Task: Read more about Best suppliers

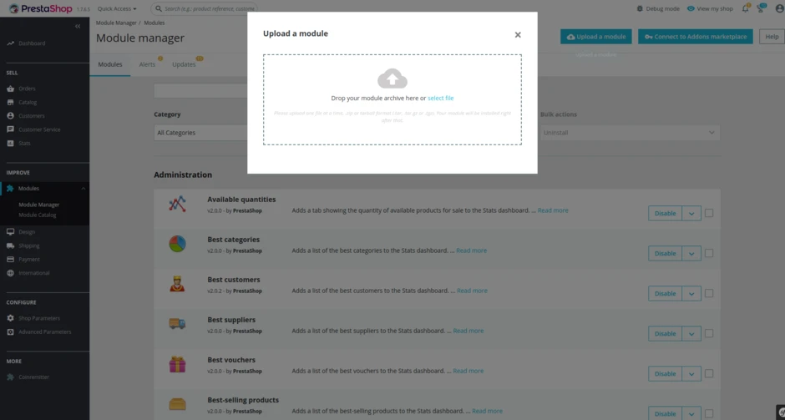Action: [468, 331]
